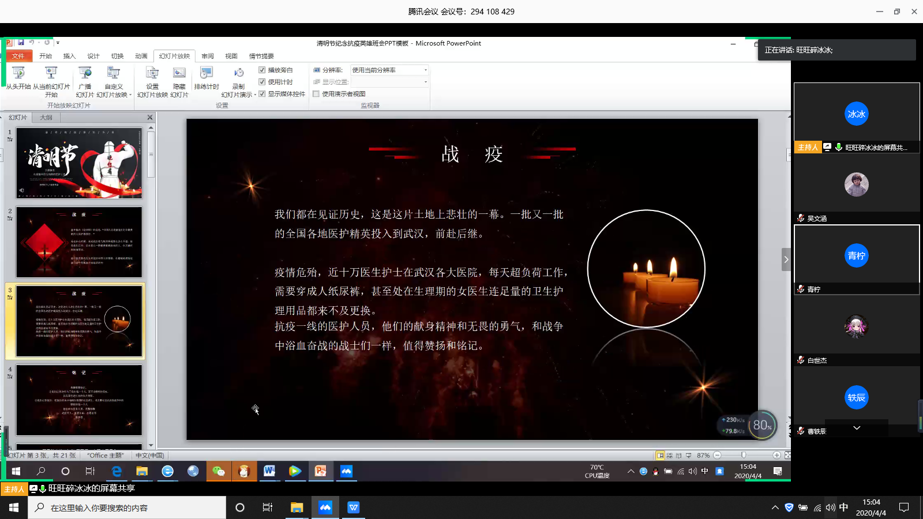Viewport: 923px width, 519px height.
Task: Uncheck the 播放旁白 checkbox
Action: point(262,70)
